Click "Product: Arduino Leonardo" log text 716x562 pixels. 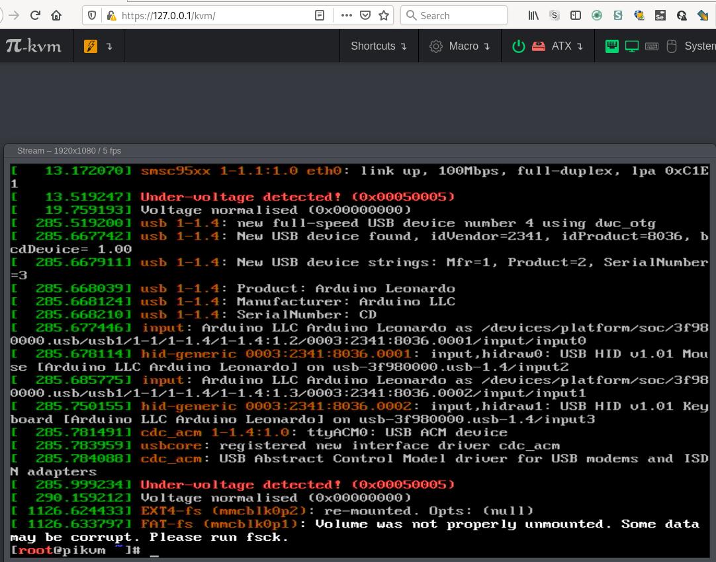click(x=345, y=289)
